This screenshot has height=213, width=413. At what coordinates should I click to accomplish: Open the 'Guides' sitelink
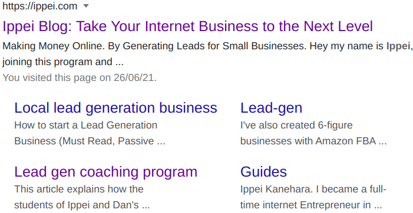264,172
